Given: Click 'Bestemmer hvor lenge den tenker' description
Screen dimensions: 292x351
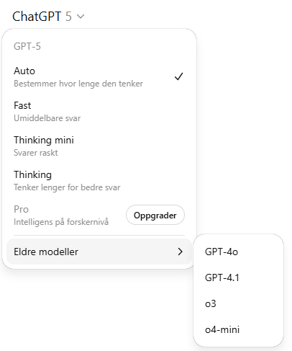Looking at the screenshot, I should 78,84.
